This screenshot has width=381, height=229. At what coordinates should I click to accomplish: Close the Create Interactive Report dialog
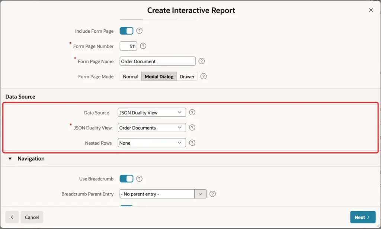[371, 10]
